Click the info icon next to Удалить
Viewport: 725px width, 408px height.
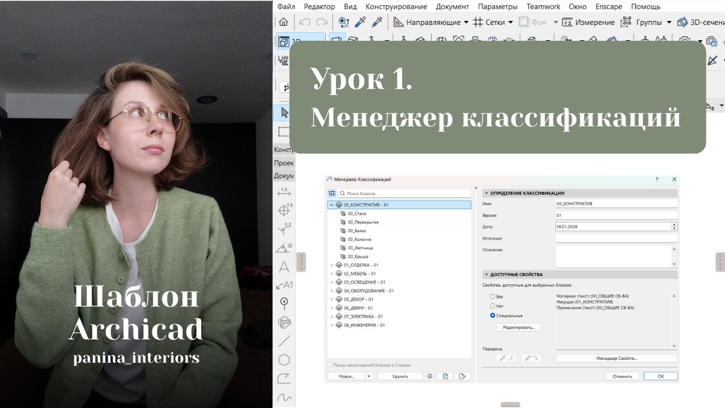430,376
